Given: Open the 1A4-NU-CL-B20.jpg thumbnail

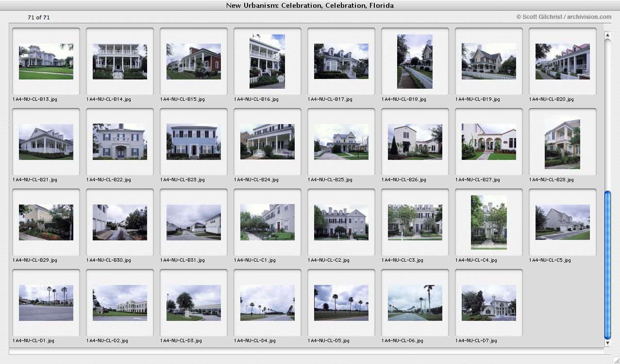Looking at the screenshot, I should pyautogui.click(x=563, y=62).
